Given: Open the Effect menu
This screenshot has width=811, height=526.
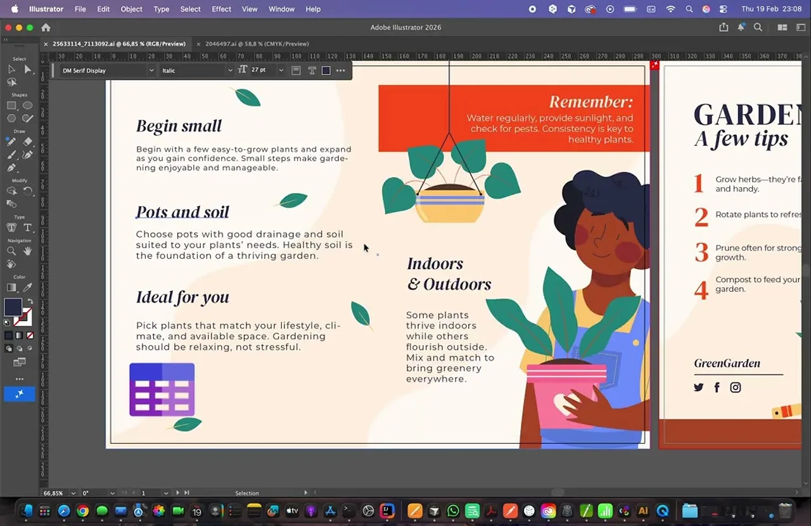Looking at the screenshot, I should click(222, 9).
